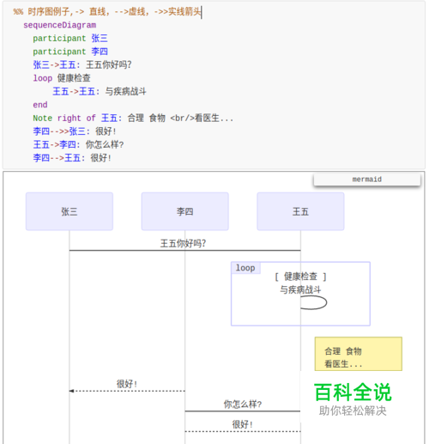Image resolution: width=429 pixels, height=444 pixels.
Task: Select the 张三 participant box in diagram
Action: point(69,211)
